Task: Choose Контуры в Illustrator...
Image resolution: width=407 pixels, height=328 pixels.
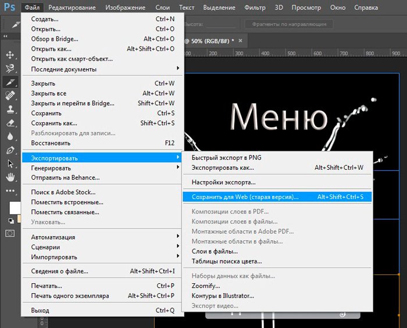Action: tap(277, 295)
